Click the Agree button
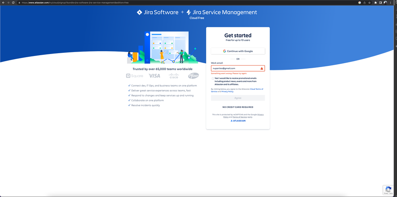The image size is (397, 197). 238,98
